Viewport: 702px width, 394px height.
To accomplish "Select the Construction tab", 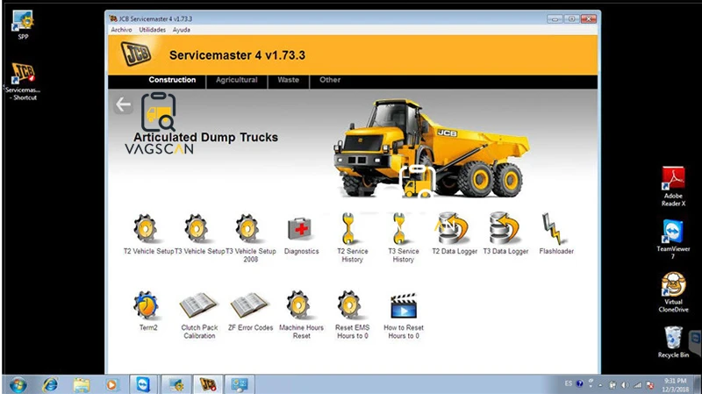I will click(172, 80).
